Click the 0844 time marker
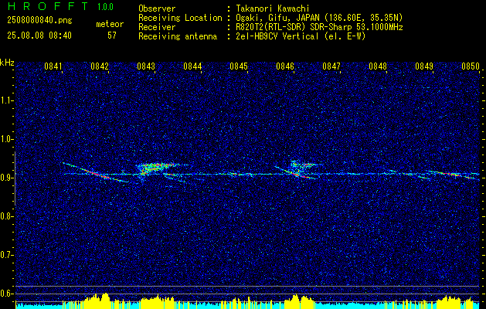486x309 pixels. click(x=192, y=66)
